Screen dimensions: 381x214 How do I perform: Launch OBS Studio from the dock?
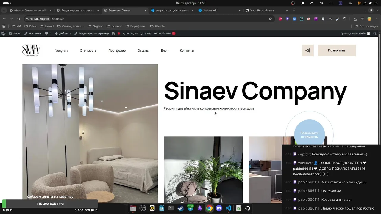pyautogui.click(x=143, y=208)
